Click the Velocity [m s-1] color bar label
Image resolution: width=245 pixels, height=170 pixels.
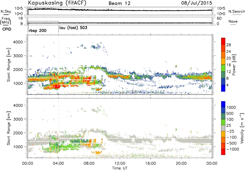point(242,128)
